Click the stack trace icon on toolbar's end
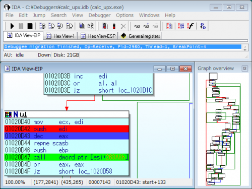Image resolution: width=252 pixels, height=189 pixels. click(203, 26)
